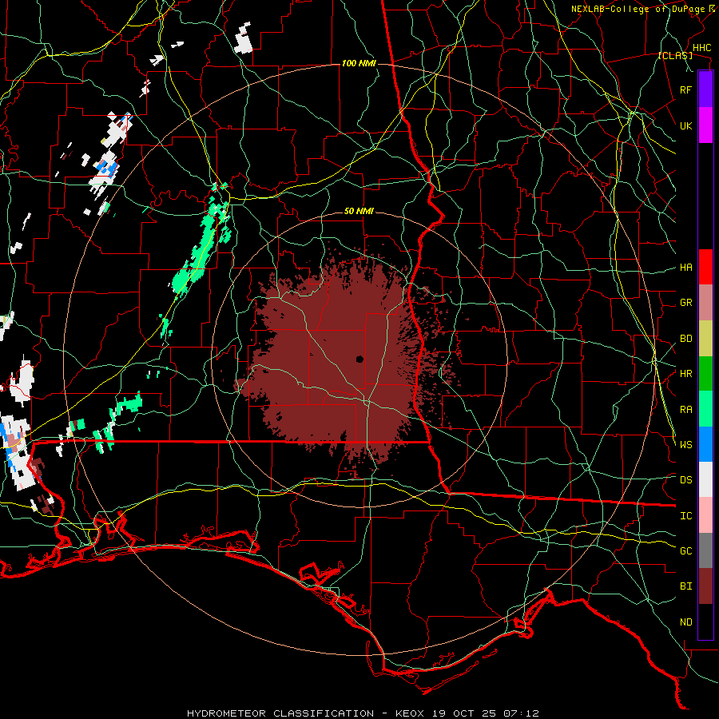The width and height of the screenshot is (719, 719).
Task: Click the HR legend label
Action: tap(685, 374)
